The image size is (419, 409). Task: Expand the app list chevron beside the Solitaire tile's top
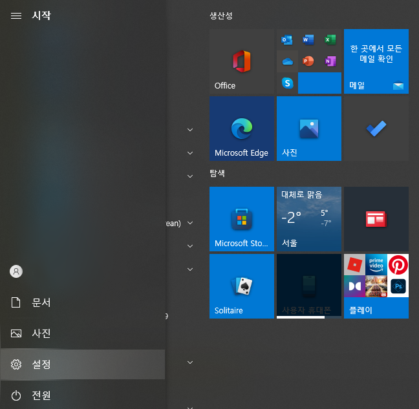190,269
